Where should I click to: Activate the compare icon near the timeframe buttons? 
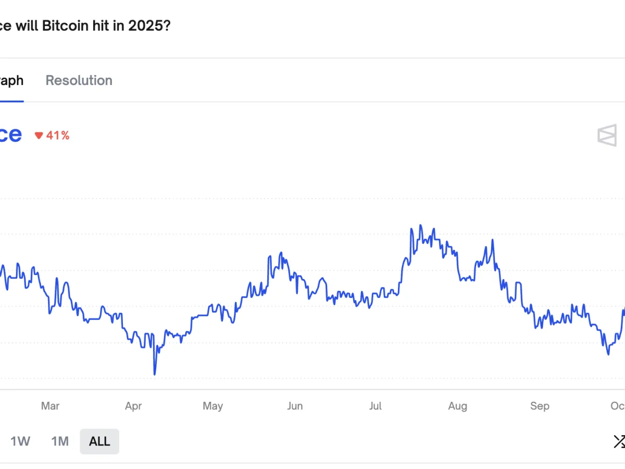[x=621, y=441]
